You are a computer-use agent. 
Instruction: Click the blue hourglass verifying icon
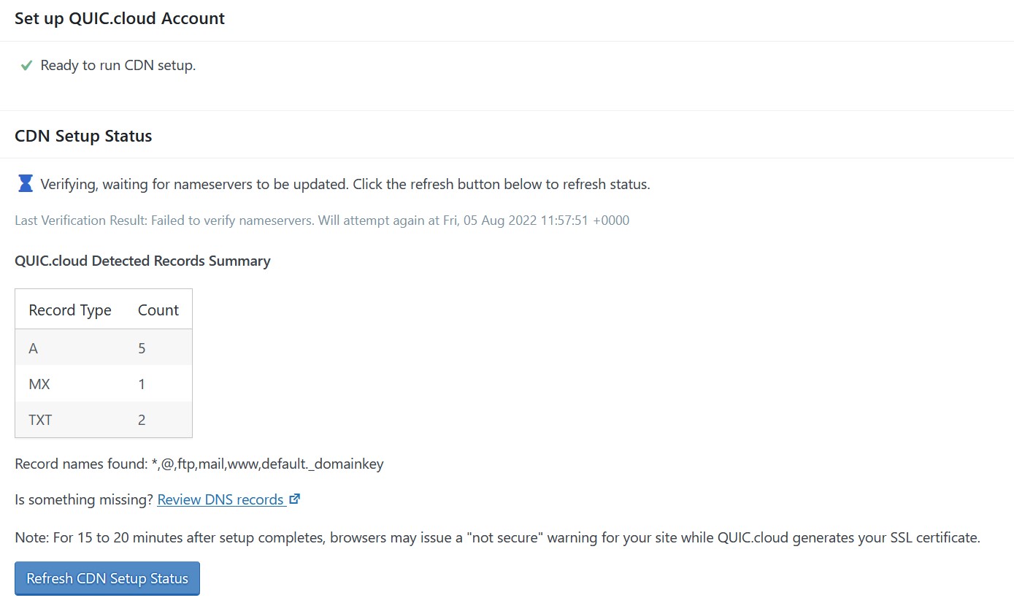[x=26, y=184]
